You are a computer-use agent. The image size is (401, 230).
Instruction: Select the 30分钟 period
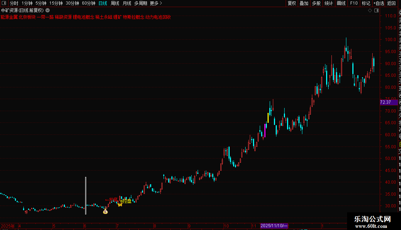[x=72, y=3]
